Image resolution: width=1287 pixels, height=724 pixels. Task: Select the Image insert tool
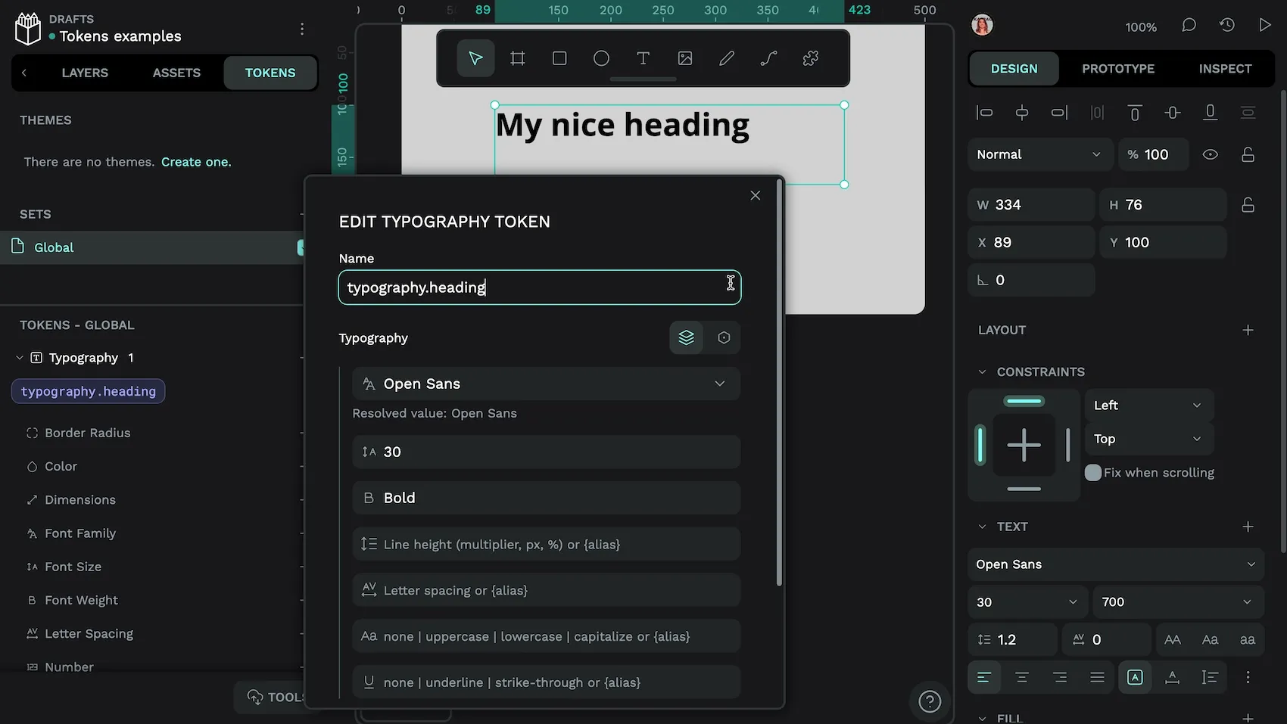[685, 58]
